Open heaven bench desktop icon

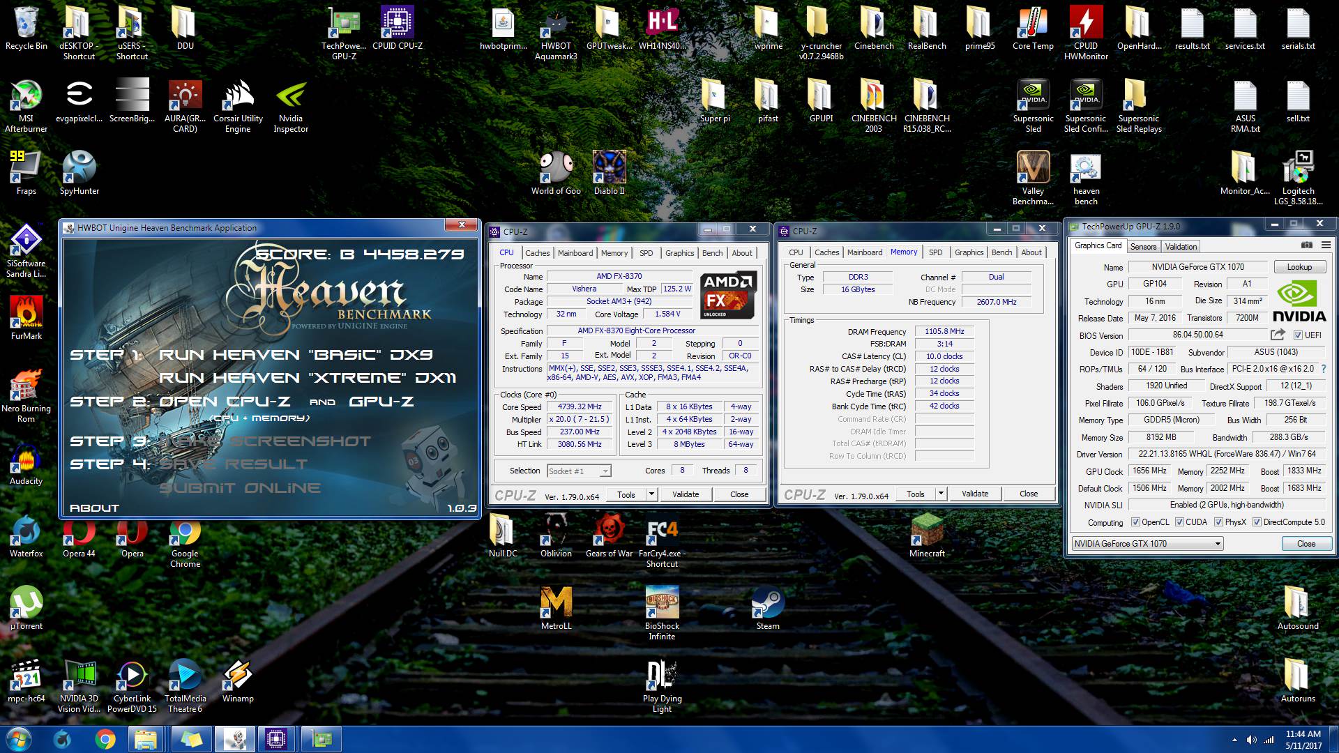(x=1086, y=178)
